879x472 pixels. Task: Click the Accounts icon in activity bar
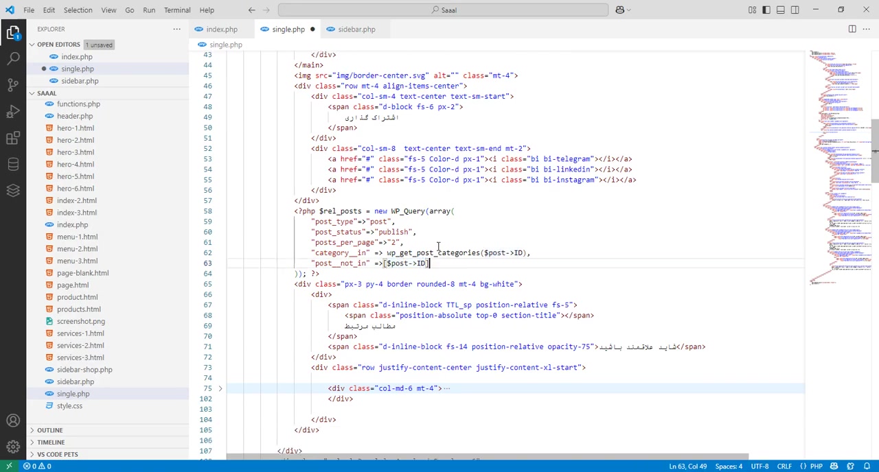click(13, 421)
